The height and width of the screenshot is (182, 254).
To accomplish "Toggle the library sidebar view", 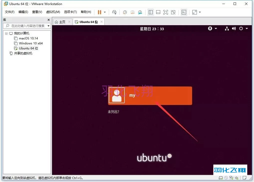I will coord(151,12).
